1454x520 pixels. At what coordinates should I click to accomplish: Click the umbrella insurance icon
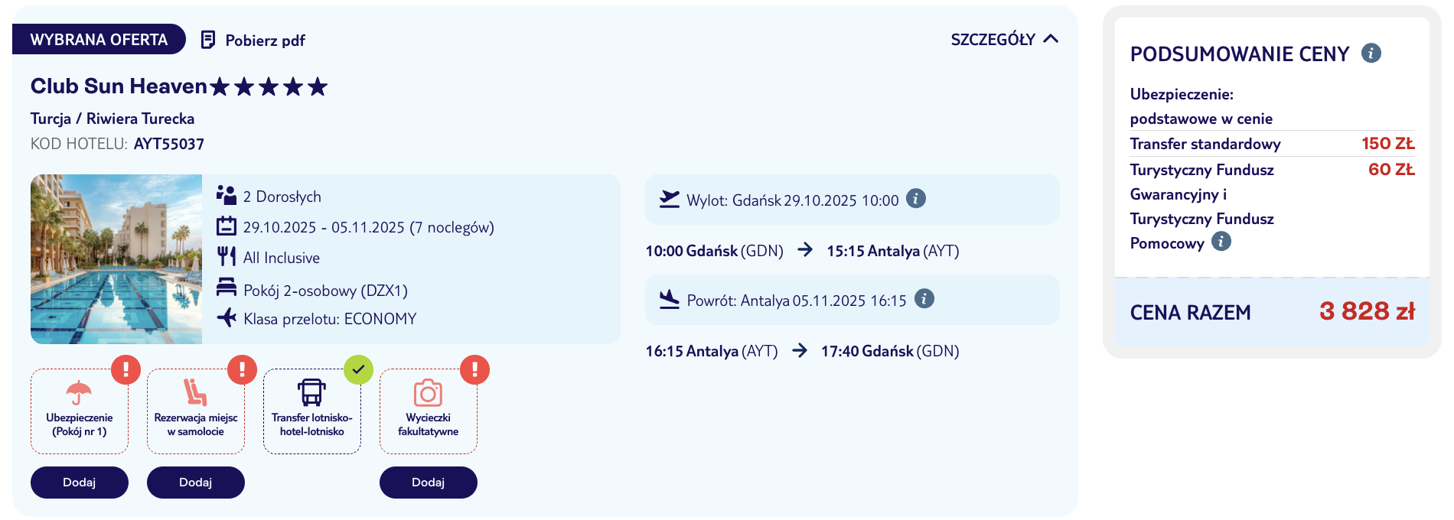coord(79,393)
